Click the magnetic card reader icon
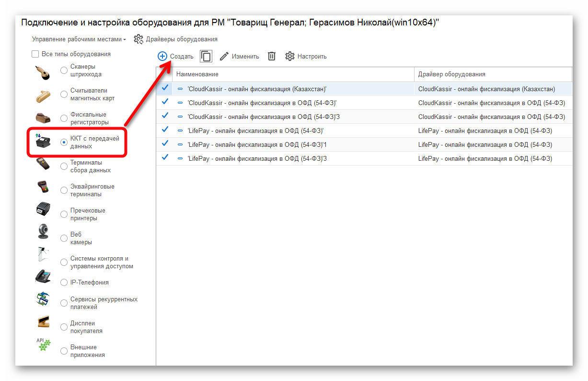 43,95
